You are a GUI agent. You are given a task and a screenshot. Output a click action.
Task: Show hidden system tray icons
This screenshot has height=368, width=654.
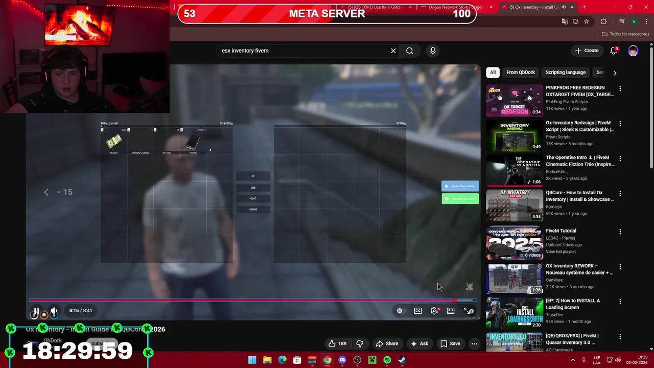click(x=573, y=360)
